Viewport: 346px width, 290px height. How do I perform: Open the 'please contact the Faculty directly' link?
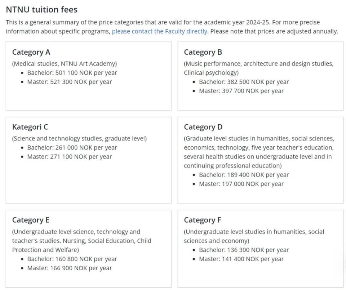(160, 31)
